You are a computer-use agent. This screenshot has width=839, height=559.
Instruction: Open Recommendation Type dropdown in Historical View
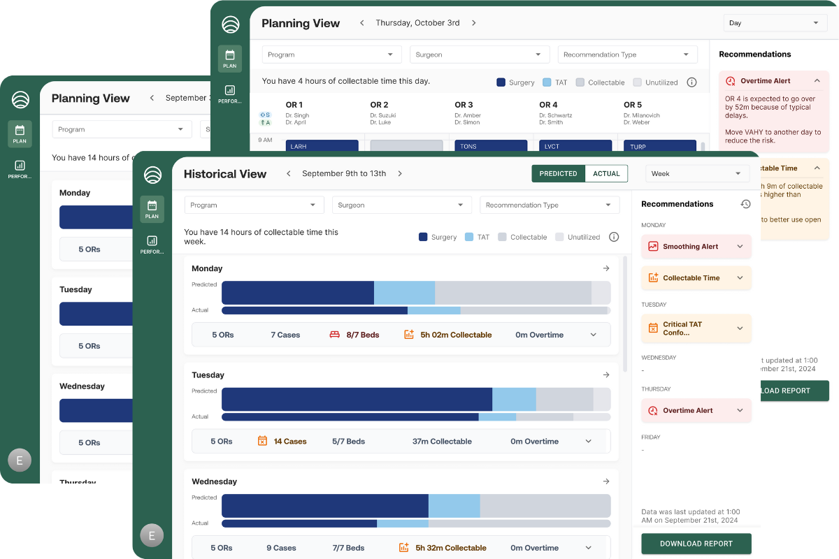tap(550, 205)
